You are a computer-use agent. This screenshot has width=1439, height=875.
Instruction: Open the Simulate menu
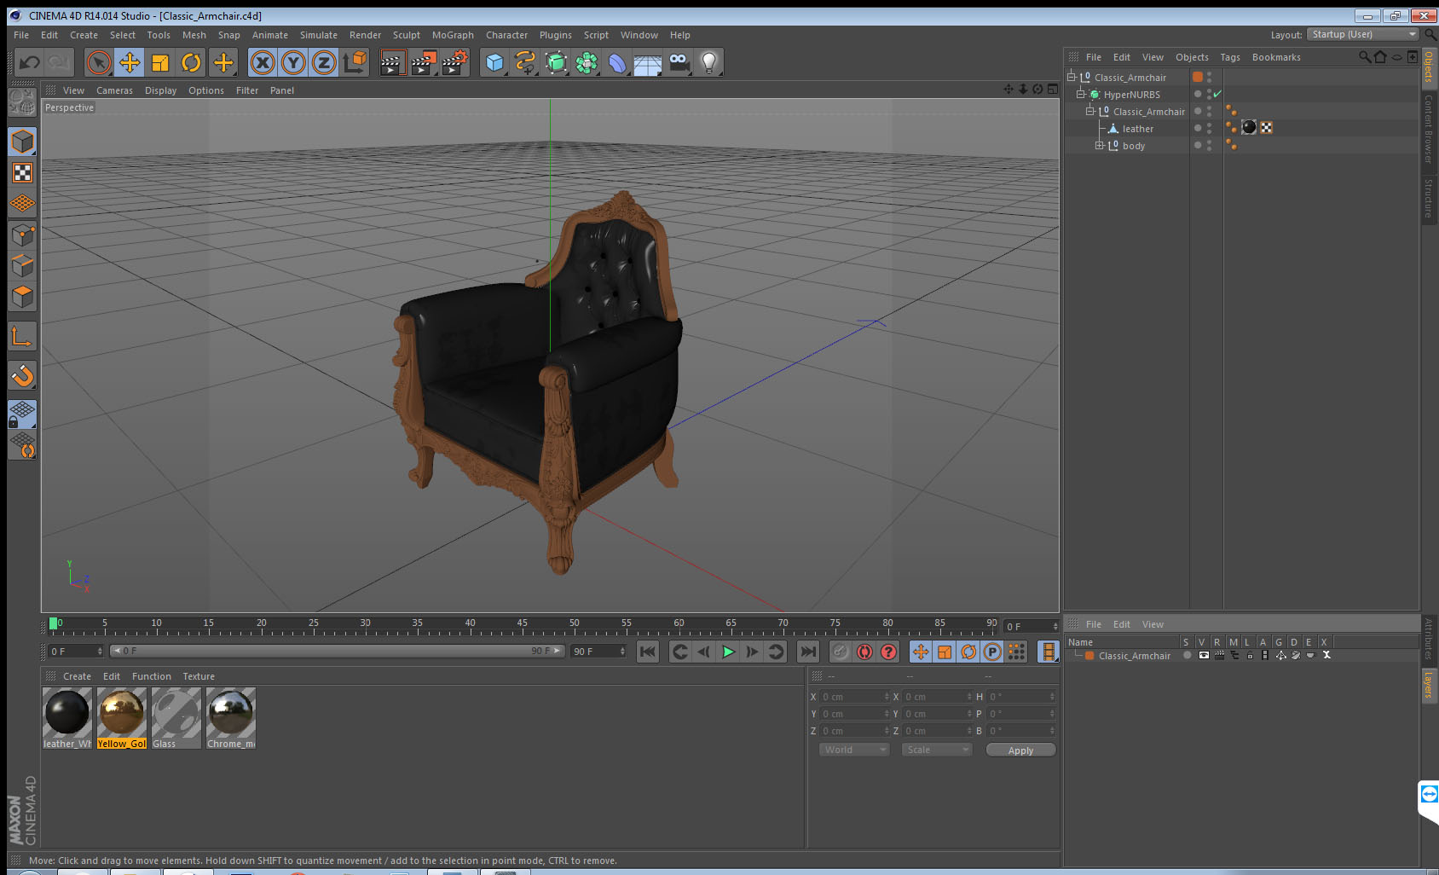click(x=319, y=35)
